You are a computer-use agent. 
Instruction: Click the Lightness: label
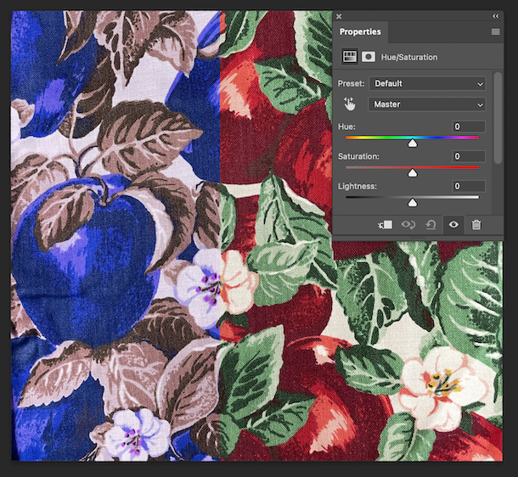358,186
